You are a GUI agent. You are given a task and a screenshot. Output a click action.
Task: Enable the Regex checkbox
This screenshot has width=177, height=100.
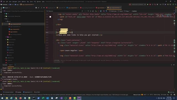coord(124,11)
